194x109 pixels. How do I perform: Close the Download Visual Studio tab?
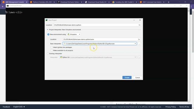point(109,2)
